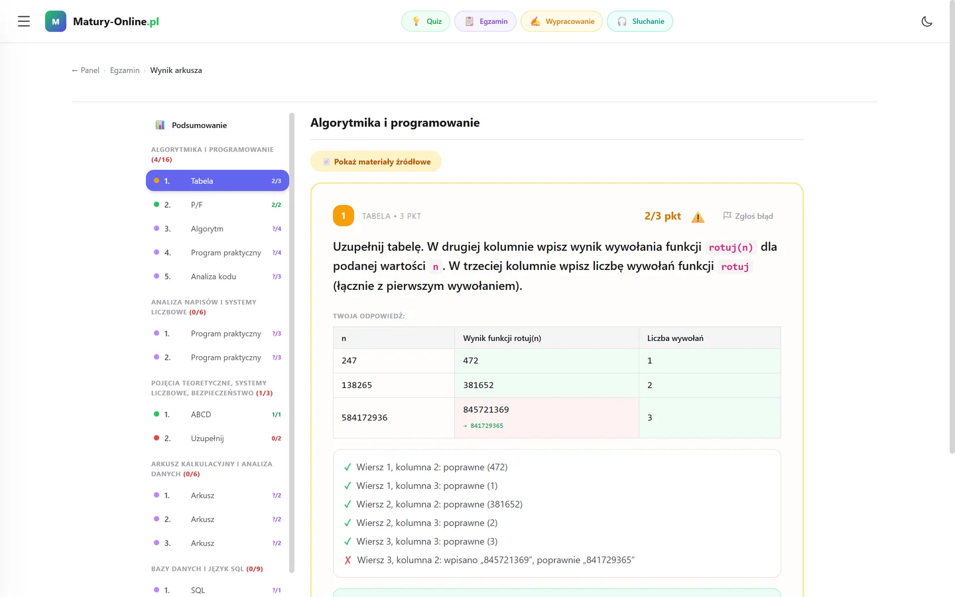Image resolution: width=955 pixels, height=597 pixels.
Task: Select task 5 Analiza kodu
Action: tap(218, 277)
